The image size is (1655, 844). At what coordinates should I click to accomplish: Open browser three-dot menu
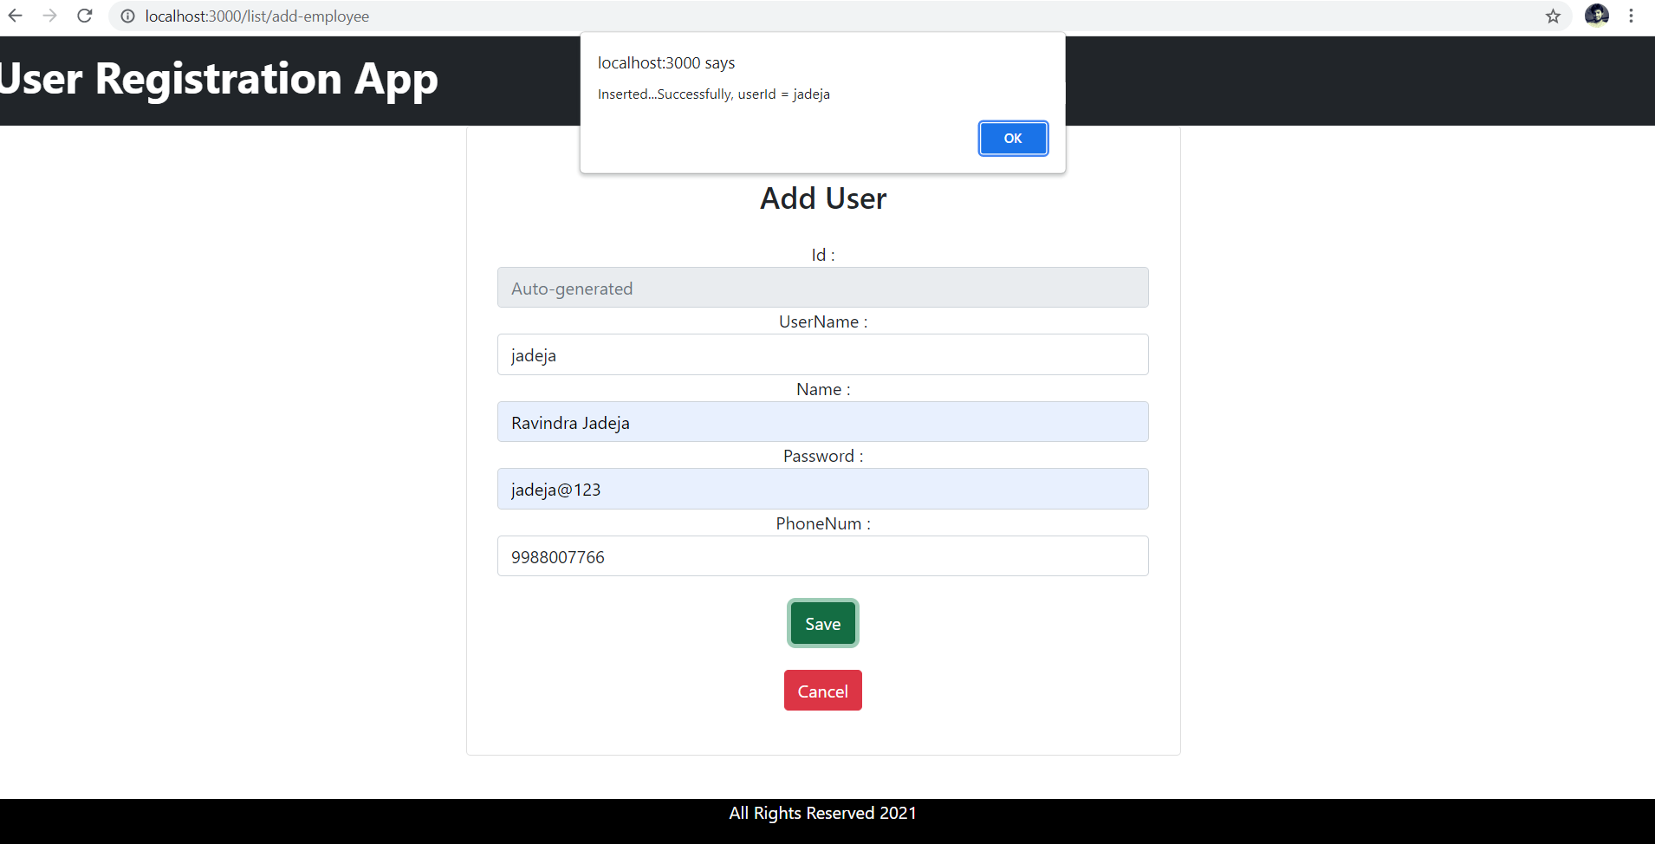(x=1631, y=16)
